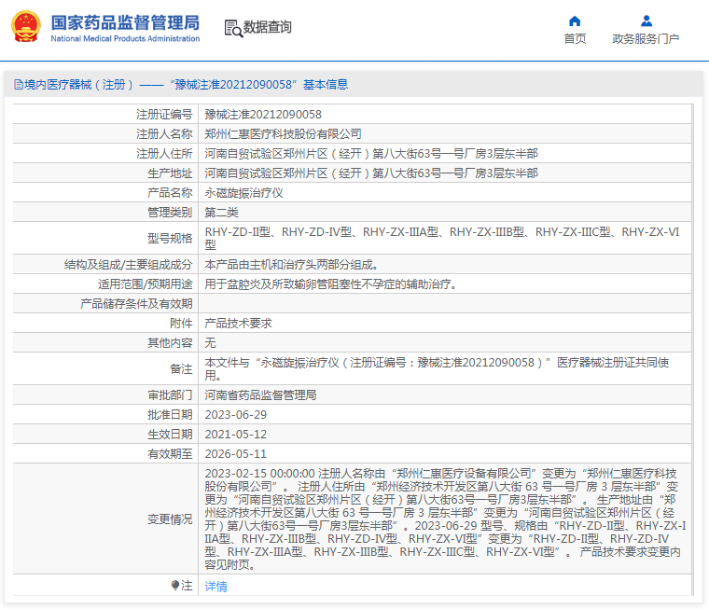The image size is (709, 609).
Task: Click the 变更情况 change history text
Action: (x=445, y=519)
